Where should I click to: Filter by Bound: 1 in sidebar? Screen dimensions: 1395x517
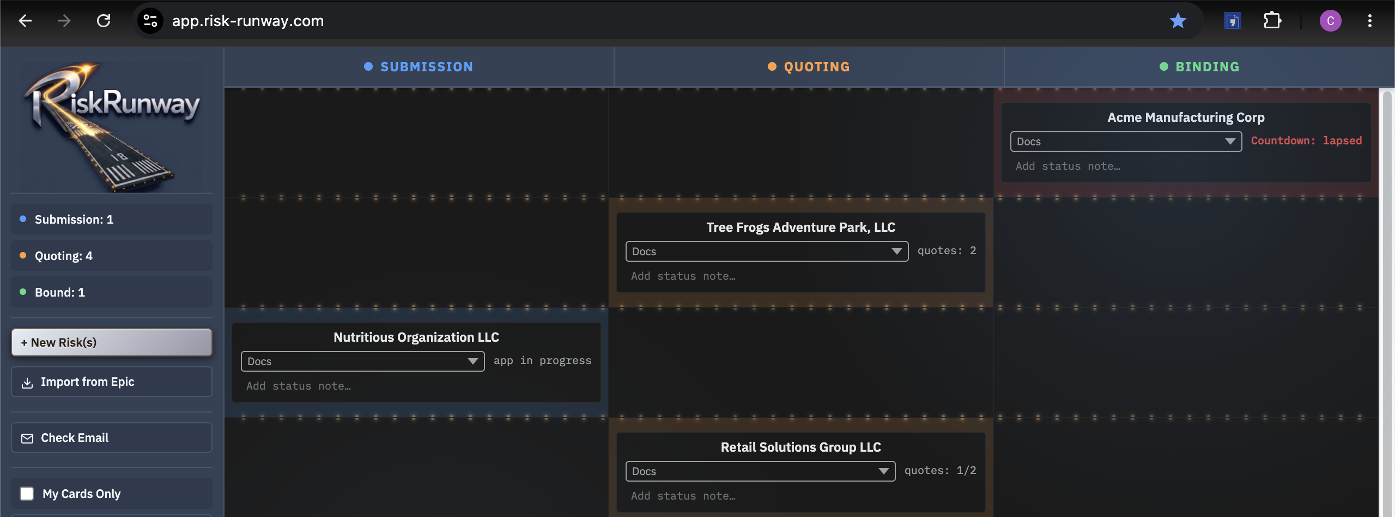(x=112, y=292)
